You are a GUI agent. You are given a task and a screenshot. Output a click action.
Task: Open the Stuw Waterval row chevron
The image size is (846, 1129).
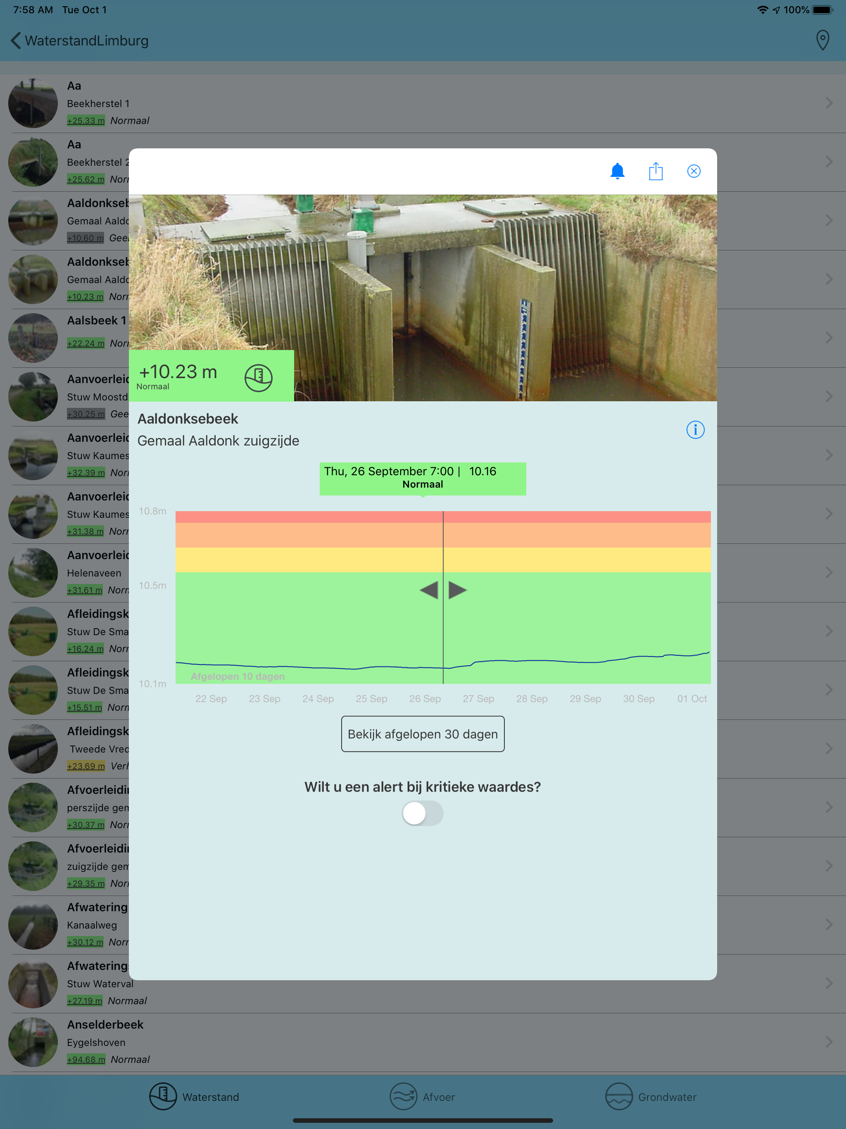click(x=829, y=984)
